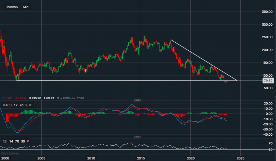Screen dimensions: 276x161
Task: Click the resize handle above the RSI panel
Action: point(137,137)
